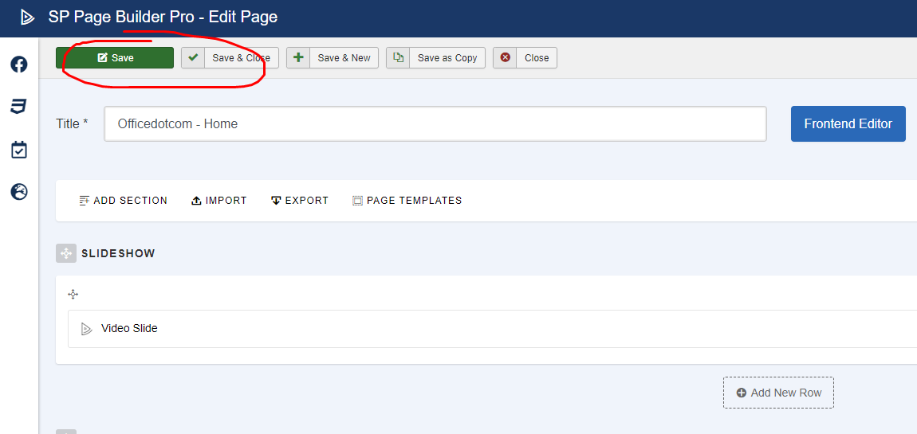Click Save as Copy button
Image resolution: width=917 pixels, height=434 pixels.
point(435,58)
